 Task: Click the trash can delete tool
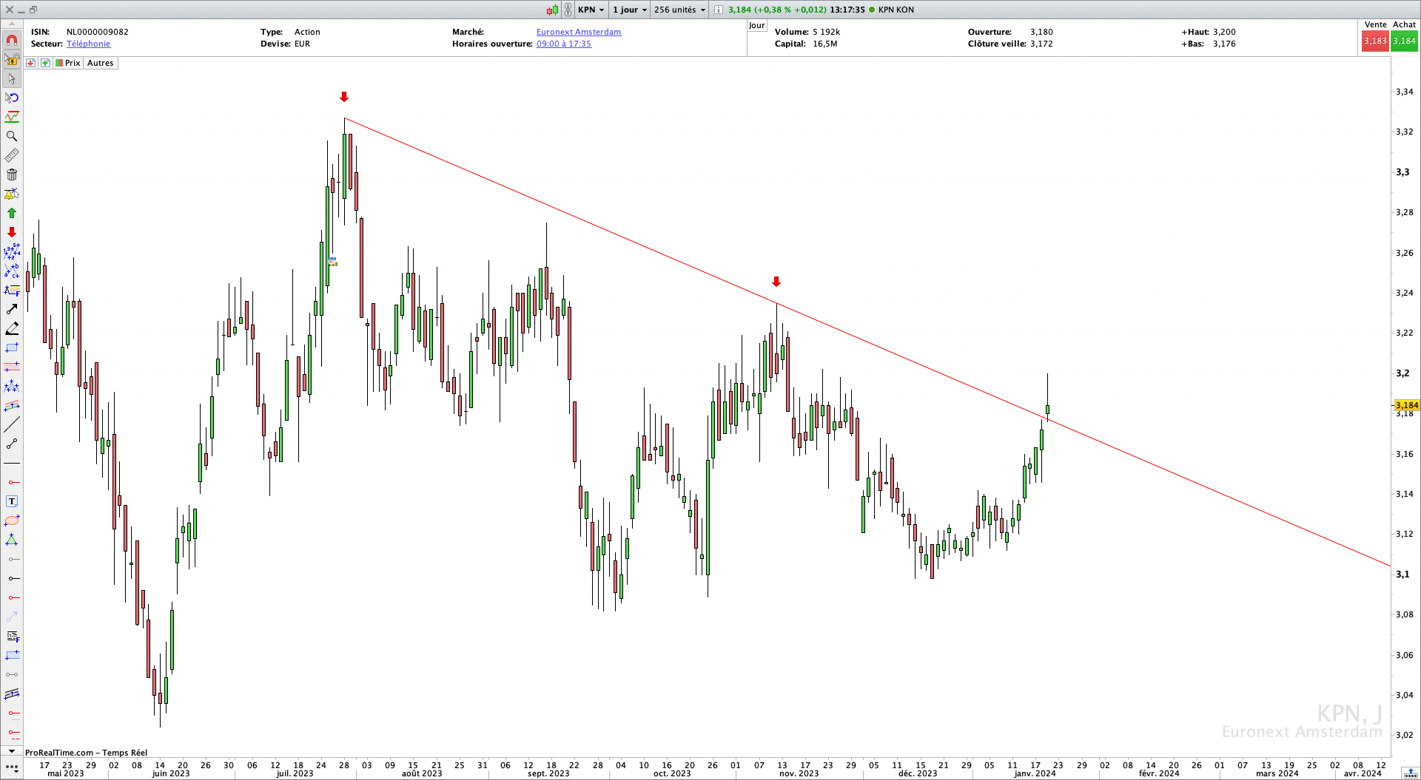12,174
